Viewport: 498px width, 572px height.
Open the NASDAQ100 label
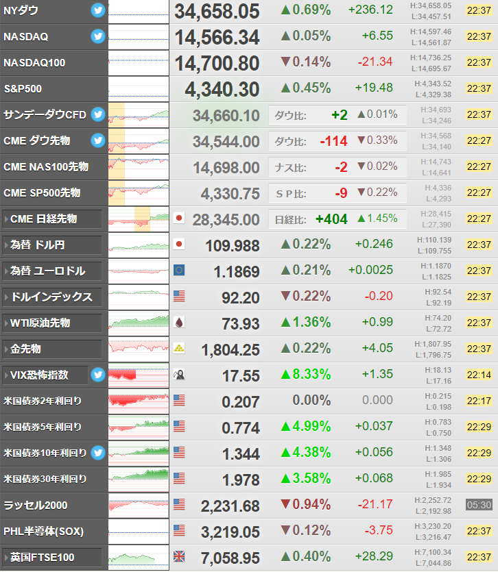(34, 63)
